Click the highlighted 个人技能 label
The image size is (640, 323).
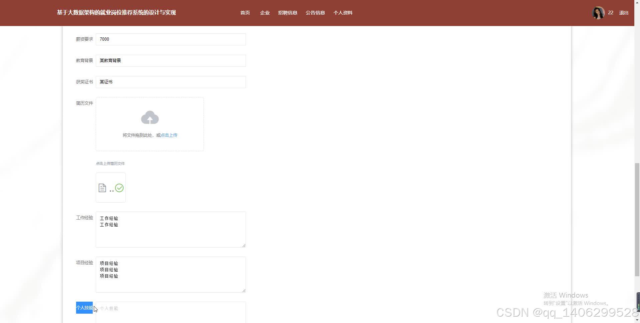coord(84,308)
